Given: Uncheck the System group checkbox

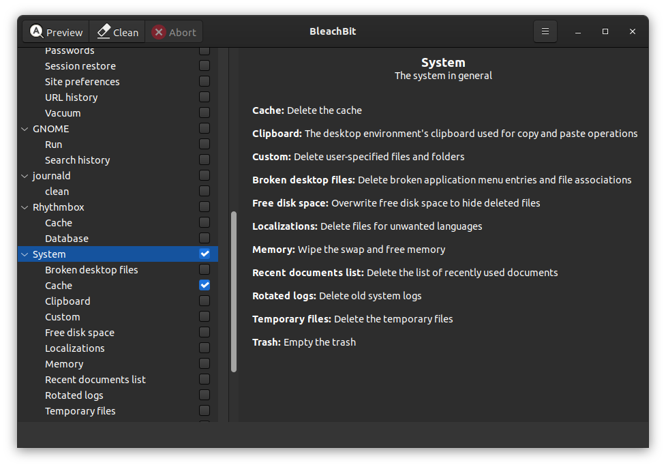Looking at the screenshot, I should point(205,254).
